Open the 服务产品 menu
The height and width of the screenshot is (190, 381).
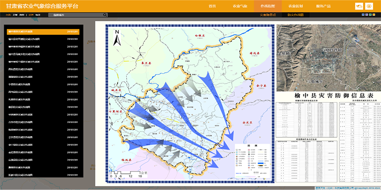(x=323, y=6)
